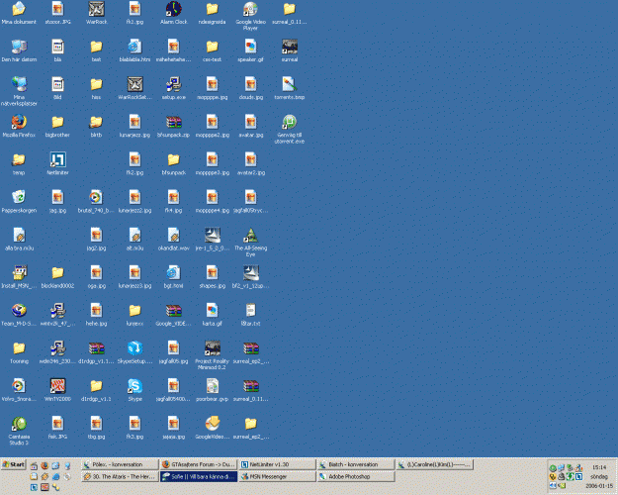This screenshot has height=495, width=618.
Task: Open the Google Video Player shortcut
Action: pyautogui.click(x=250, y=9)
